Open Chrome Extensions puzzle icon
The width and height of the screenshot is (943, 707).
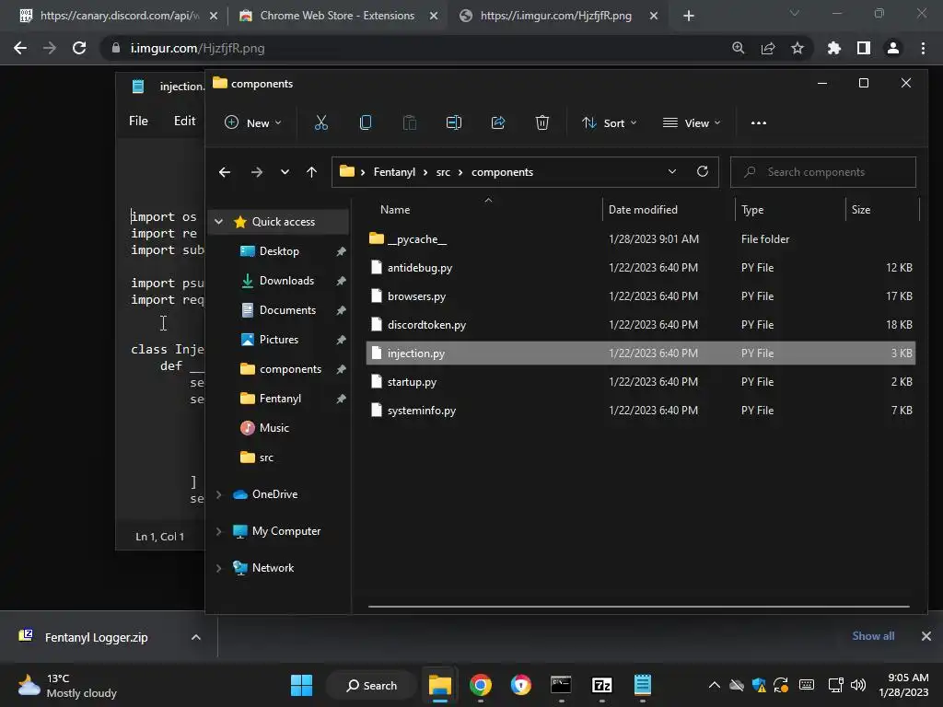pyautogui.click(x=833, y=48)
